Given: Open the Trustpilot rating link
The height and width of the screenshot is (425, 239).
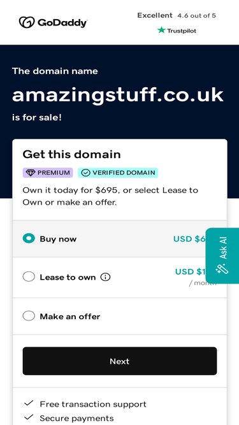Looking at the screenshot, I should [x=177, y=31].
